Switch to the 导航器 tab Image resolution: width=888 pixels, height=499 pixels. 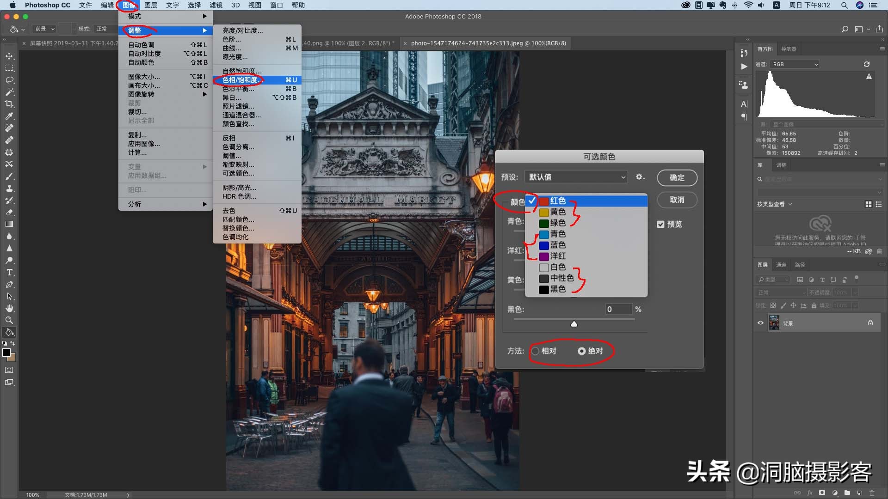click(789, 49)
